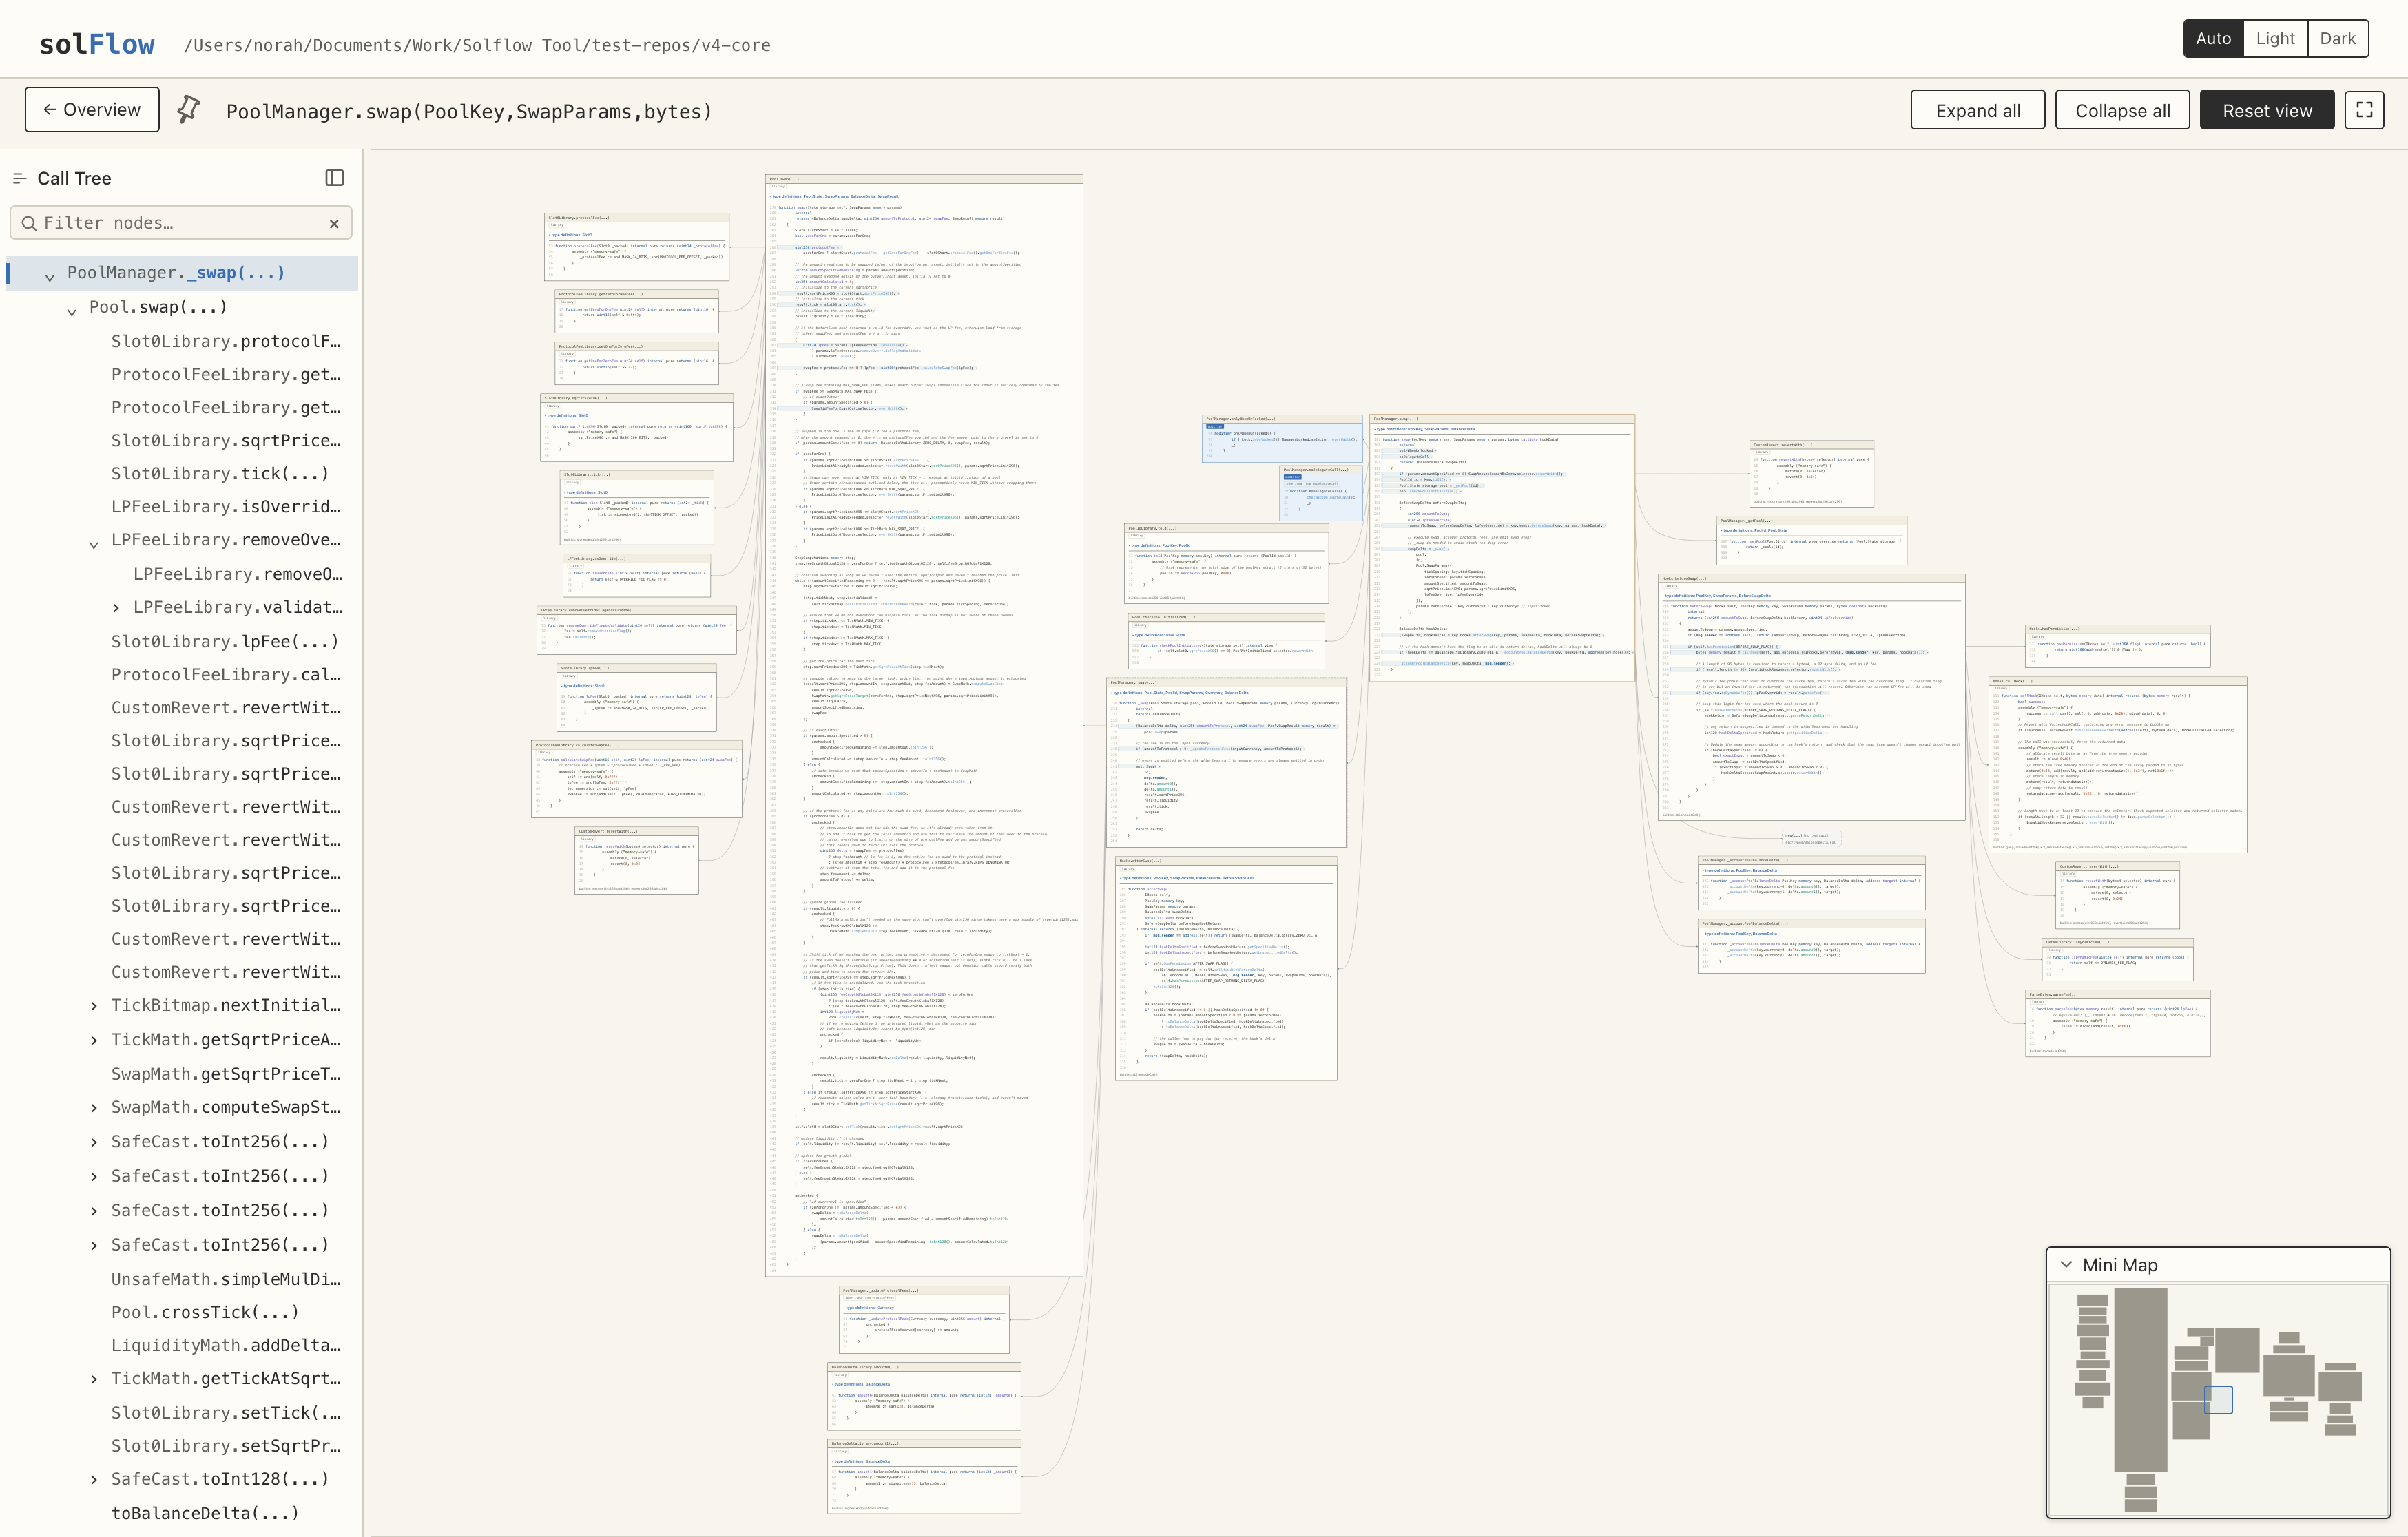
Task: Expand the SafeCast.toInt128(...) node
Action: (93, 1480)
